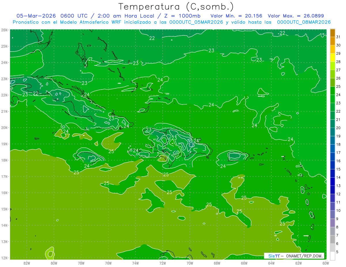The height and width of the screenshot is (267, 346).
Task: Select the blue legend swatch between 17 and 18
Action: (332, 149)
